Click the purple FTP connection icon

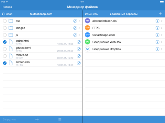pyautogui.click(x=87, y=21)
